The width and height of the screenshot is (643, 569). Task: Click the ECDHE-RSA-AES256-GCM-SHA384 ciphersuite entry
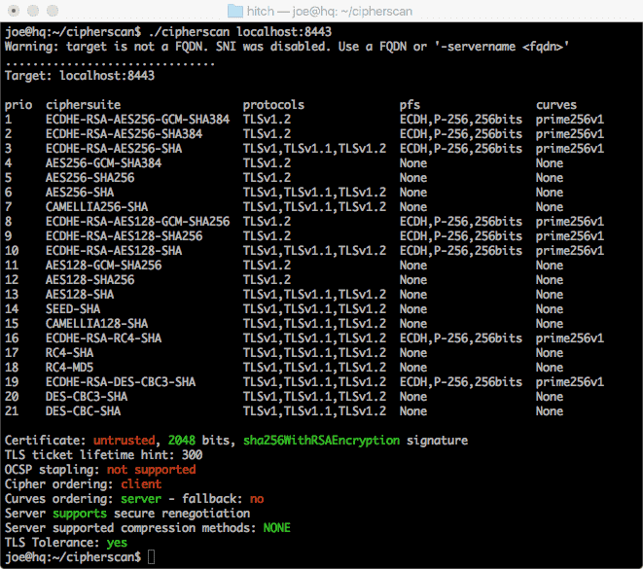(x=138, y=120)
